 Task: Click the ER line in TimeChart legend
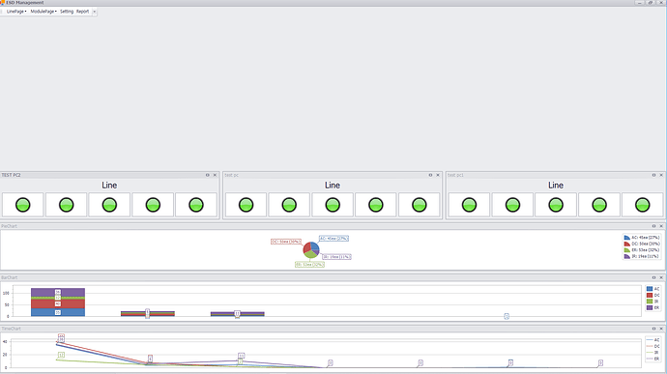(x=650, y=360)
